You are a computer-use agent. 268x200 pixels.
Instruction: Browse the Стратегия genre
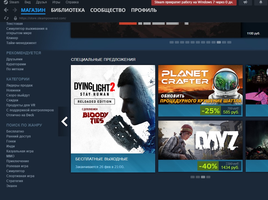coord(15,181)
